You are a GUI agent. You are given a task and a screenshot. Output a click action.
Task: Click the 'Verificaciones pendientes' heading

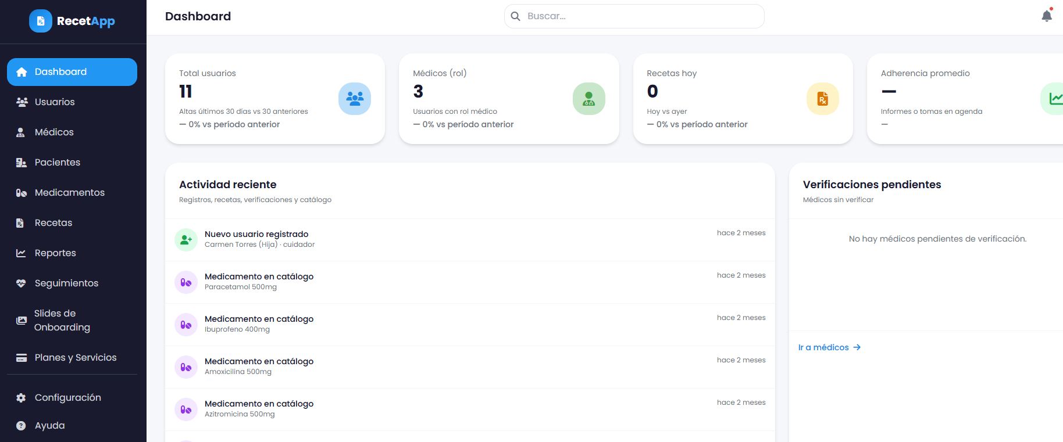tap(872, 185)
